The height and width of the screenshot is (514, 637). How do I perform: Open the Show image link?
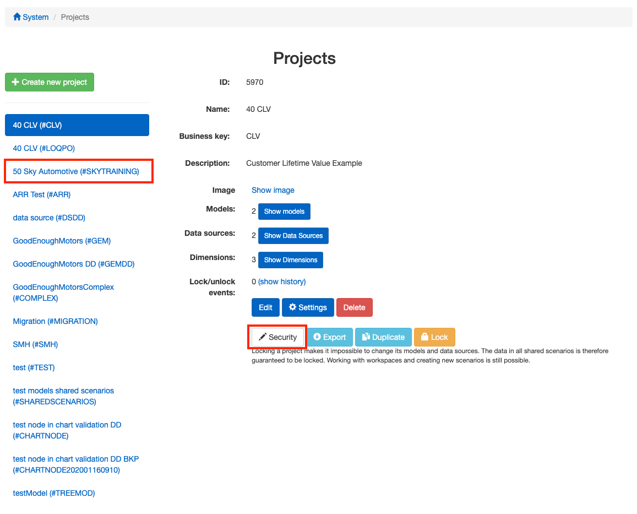pos(273,190)
